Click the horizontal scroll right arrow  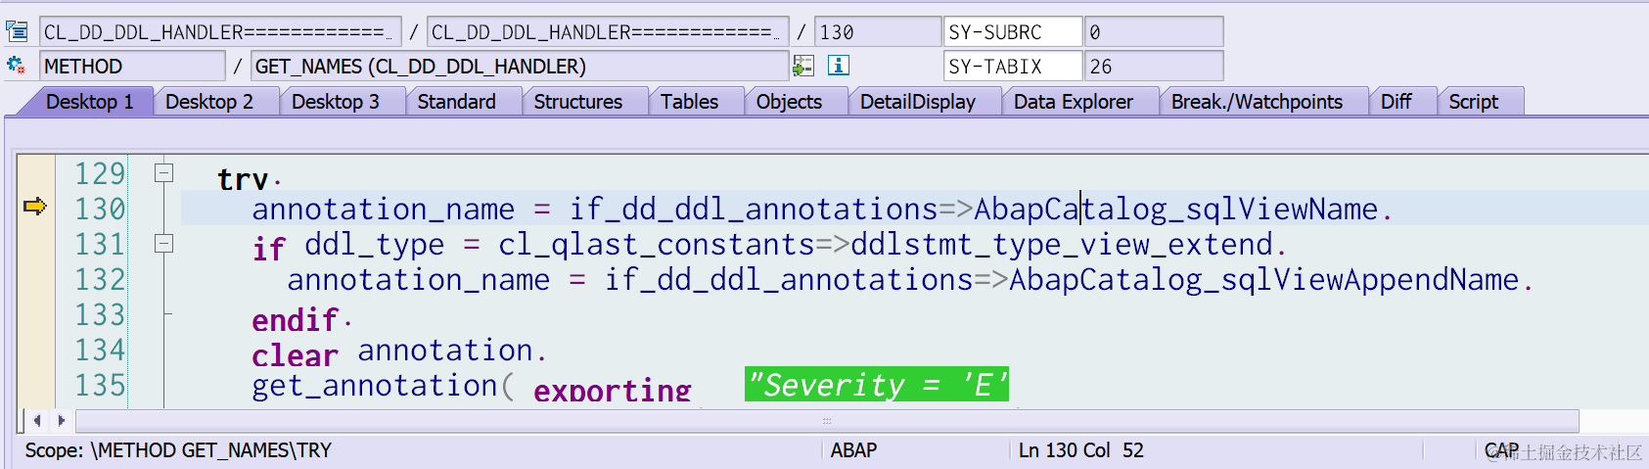pos(61,420)
